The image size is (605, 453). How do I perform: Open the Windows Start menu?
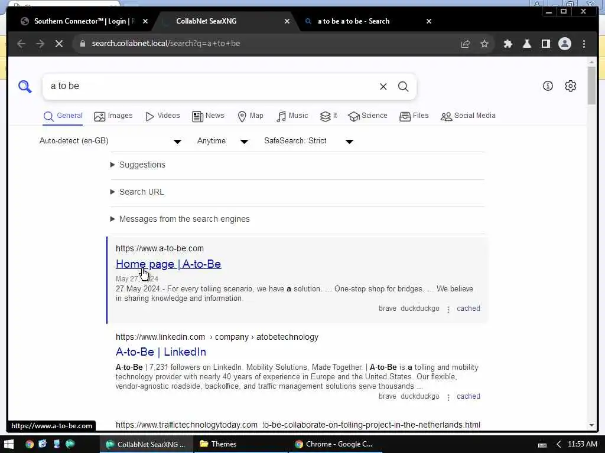(x=8, y=444)
